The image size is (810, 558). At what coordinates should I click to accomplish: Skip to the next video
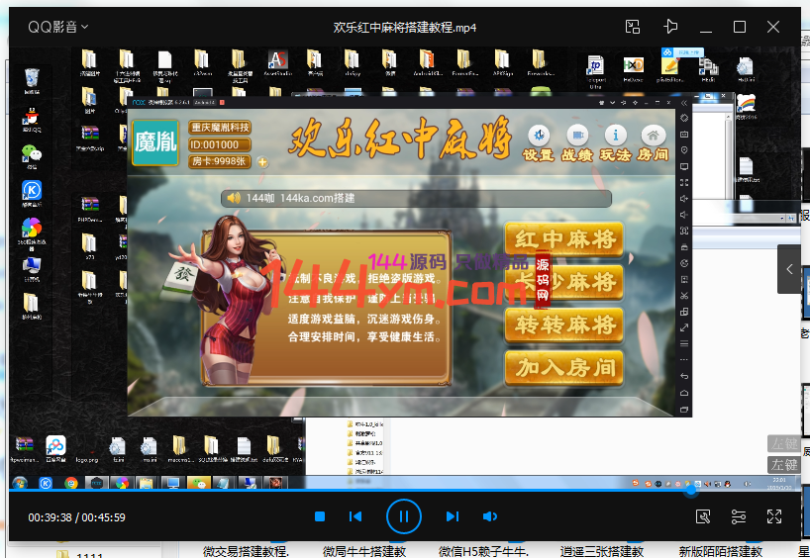click(453, 516)
